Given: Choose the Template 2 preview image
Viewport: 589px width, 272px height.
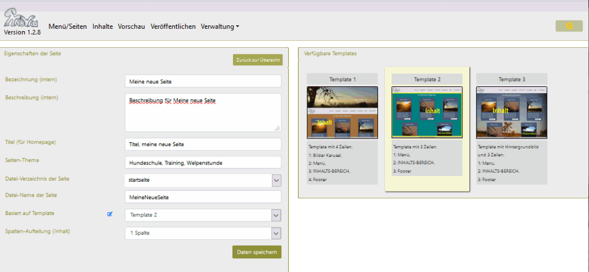Looking at the screenshot, I should pos(427,112).
